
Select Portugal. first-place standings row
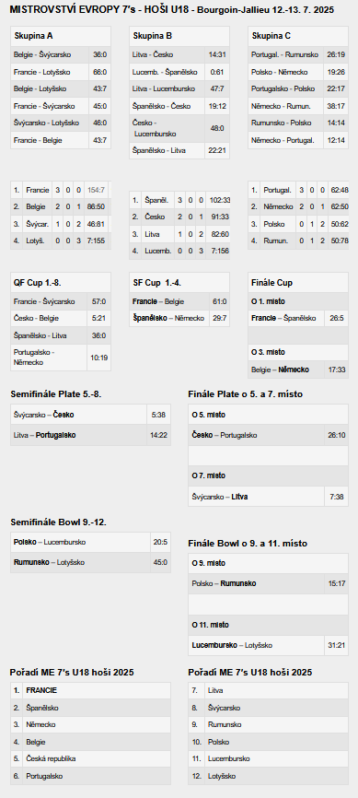click(x=298, y=190)
